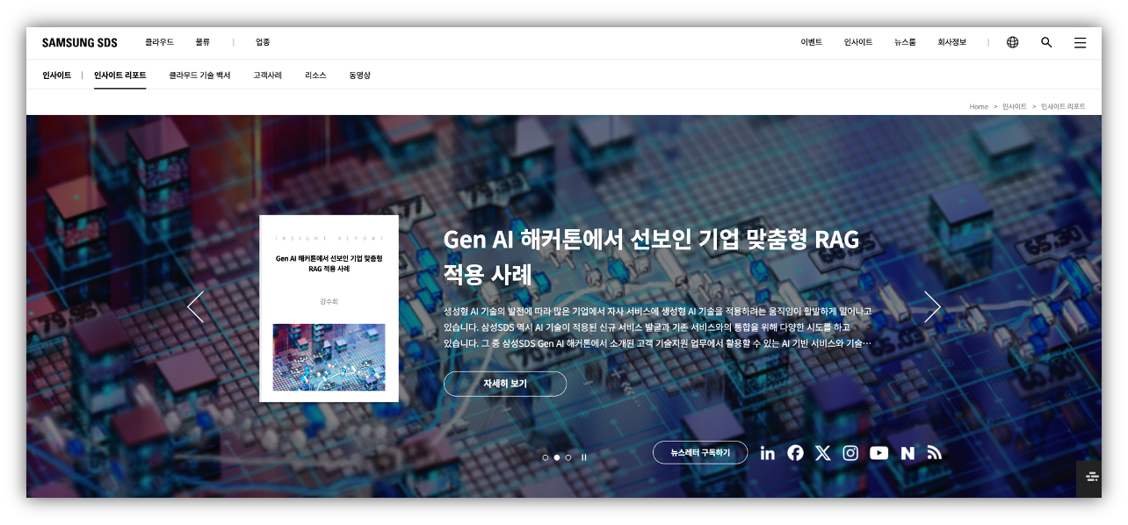Click bold 인사이트 section title in sub-navigation
This screenshot has width=1128, height=525.
(x=56, y=76)
